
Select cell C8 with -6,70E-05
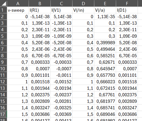pyautogui.click(x=62, y=56)
